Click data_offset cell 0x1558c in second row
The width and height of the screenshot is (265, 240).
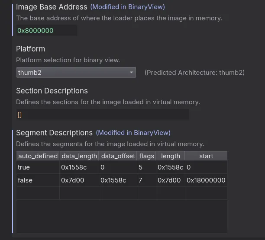(x=118, y=180)
